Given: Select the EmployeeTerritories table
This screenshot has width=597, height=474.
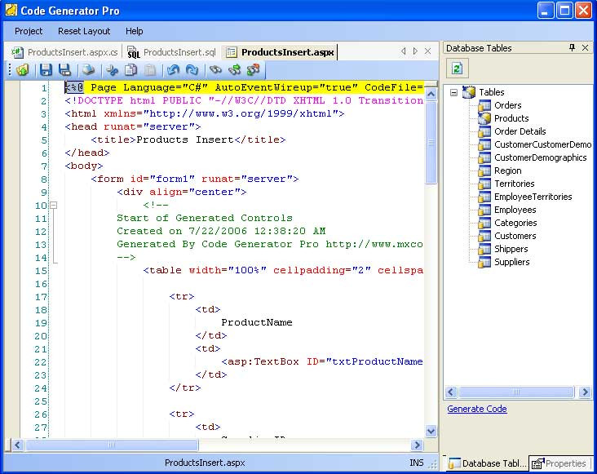Looking at the screenshot, I should tap(533, 197).
